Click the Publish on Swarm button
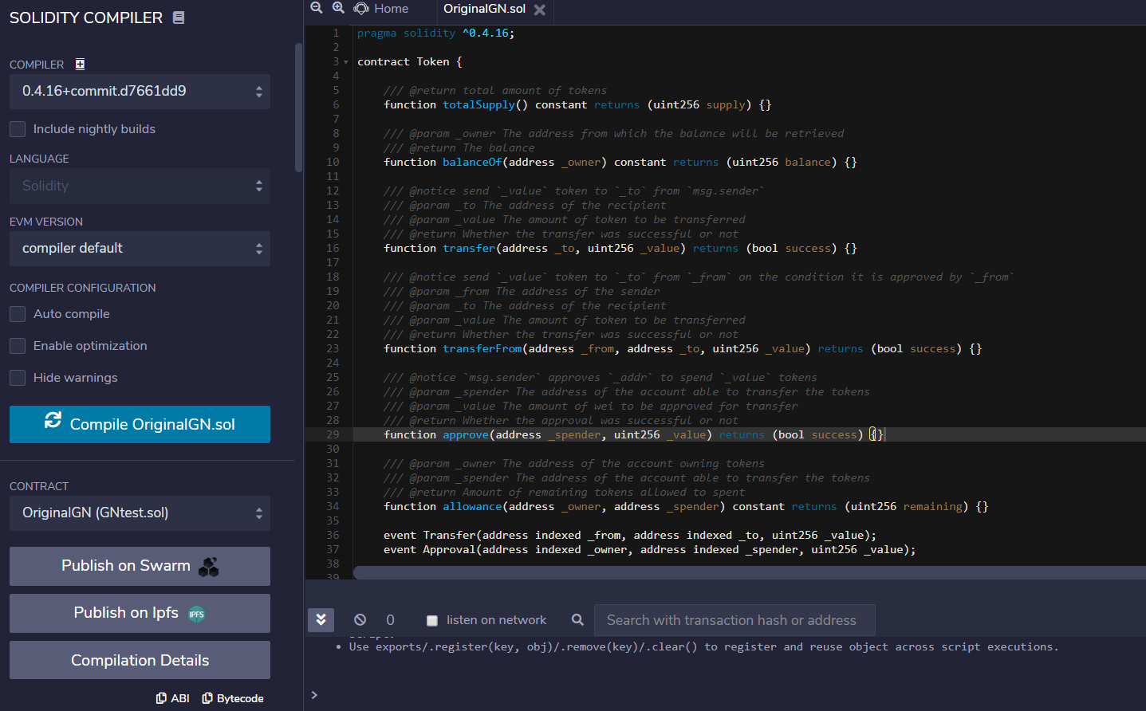The width and height of the screenshot is (1146, 711). click(140, 566)
